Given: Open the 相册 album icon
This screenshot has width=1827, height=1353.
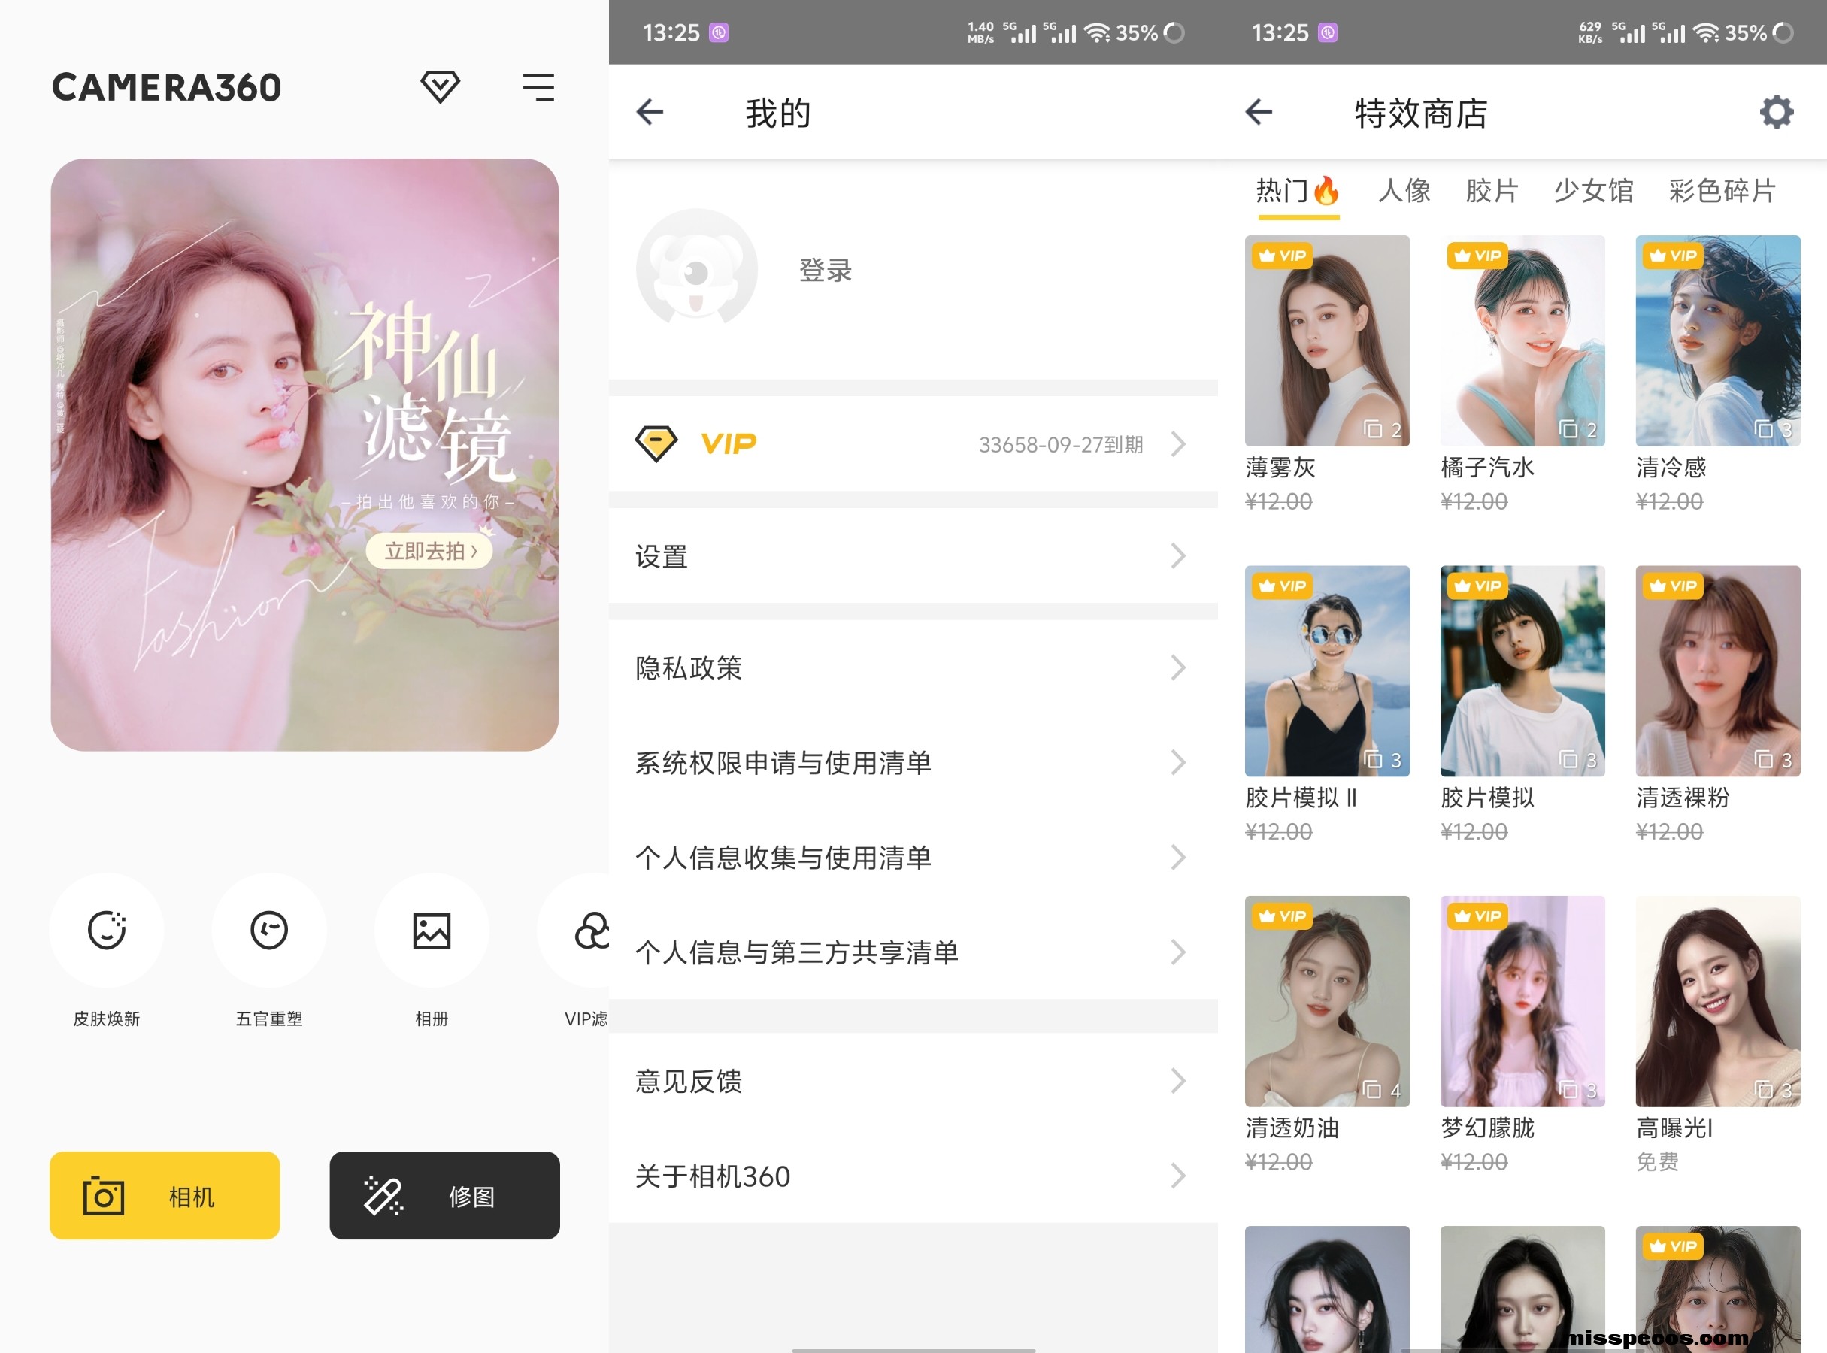Looking at the screenshot, I should [x=432, y=931].
